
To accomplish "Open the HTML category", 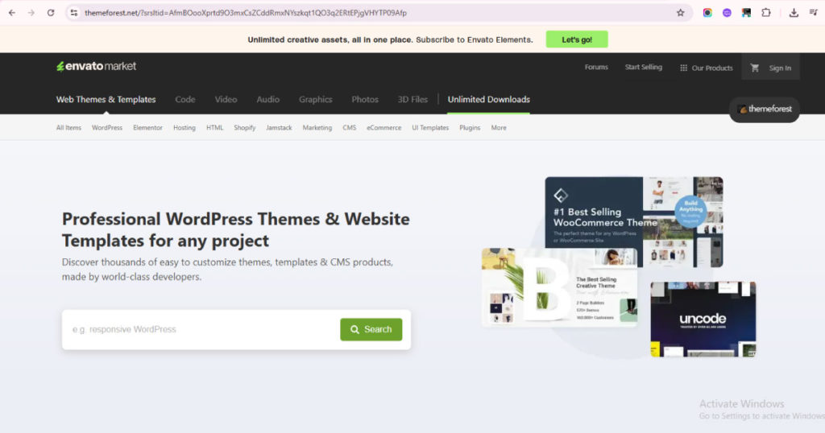I will click(214, 128).
